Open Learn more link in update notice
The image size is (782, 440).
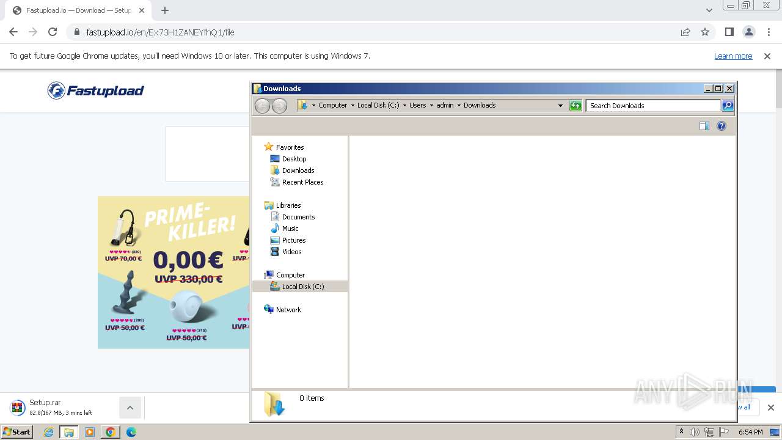click(733, 56)
